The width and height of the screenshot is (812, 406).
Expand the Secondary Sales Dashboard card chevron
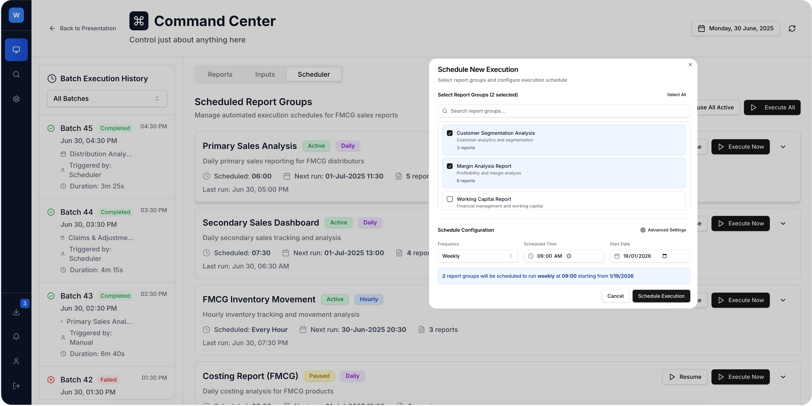pos(783,223)
